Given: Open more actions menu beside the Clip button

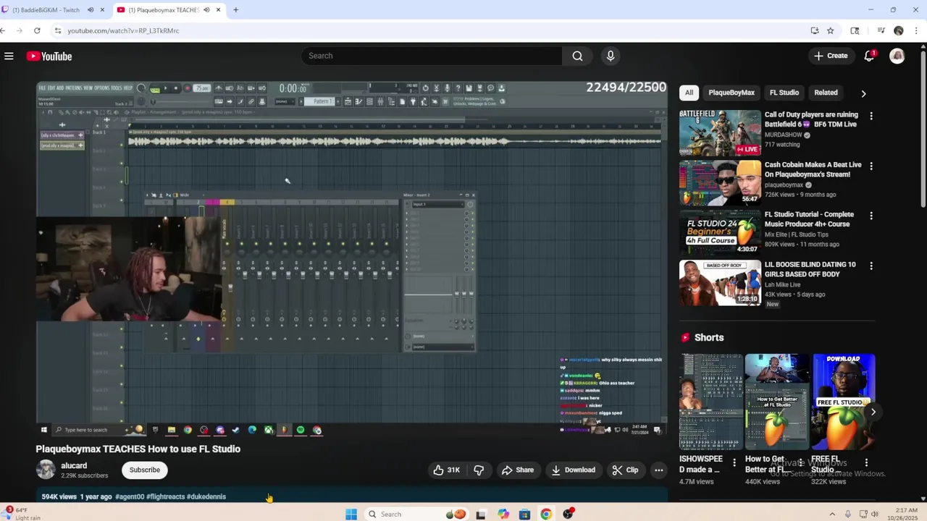Looking at the screenshot, I should 658,470.
